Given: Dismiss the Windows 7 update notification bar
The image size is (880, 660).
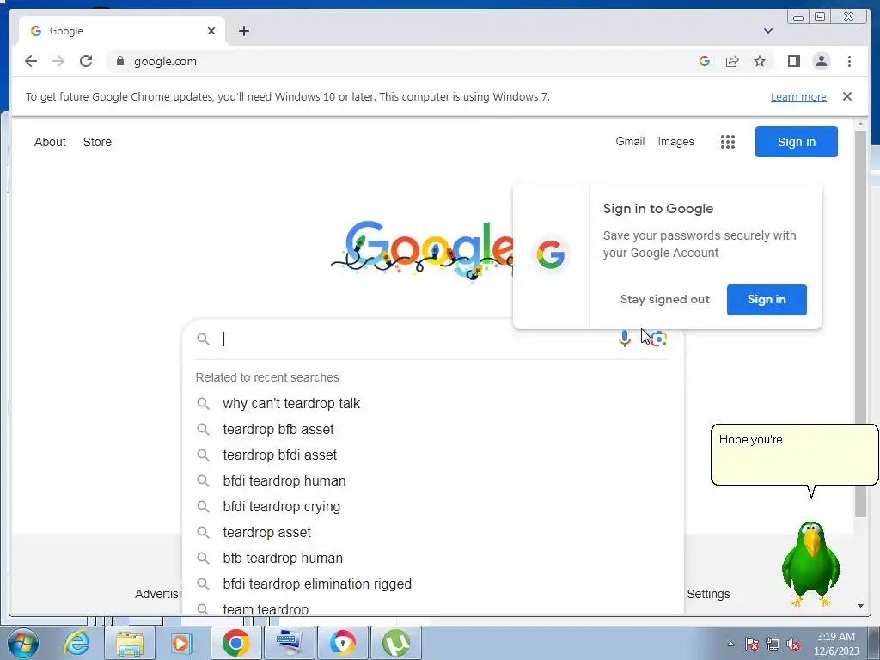Looking at the screenshot, I should 846,96.
